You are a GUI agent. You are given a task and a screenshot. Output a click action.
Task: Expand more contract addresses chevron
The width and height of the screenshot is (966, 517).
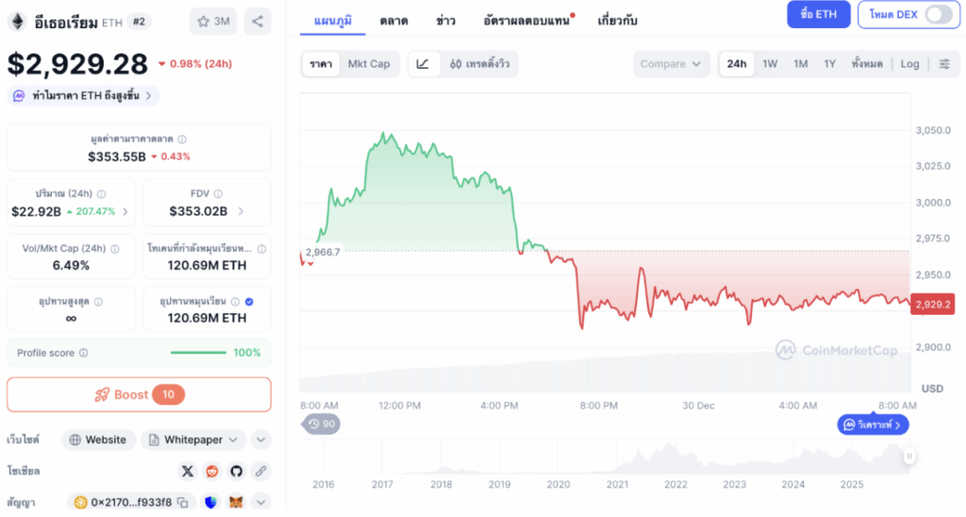(x=260, y=502)
